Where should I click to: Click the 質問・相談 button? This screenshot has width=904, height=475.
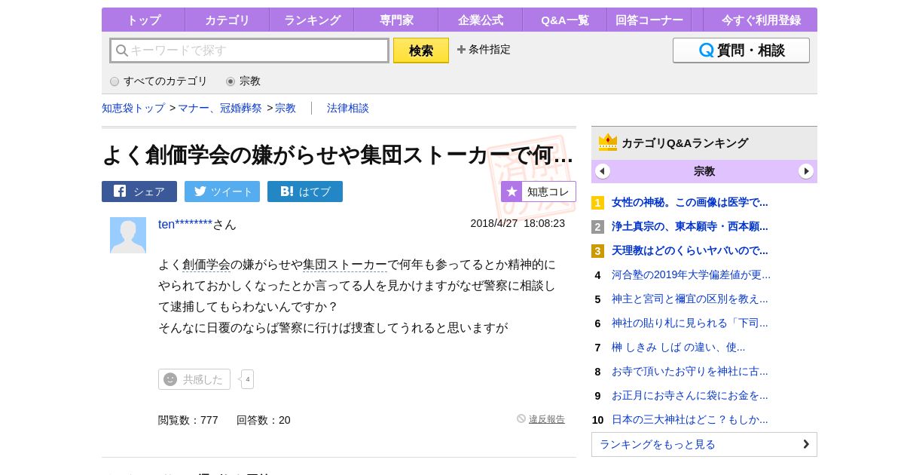pos(741,51)
